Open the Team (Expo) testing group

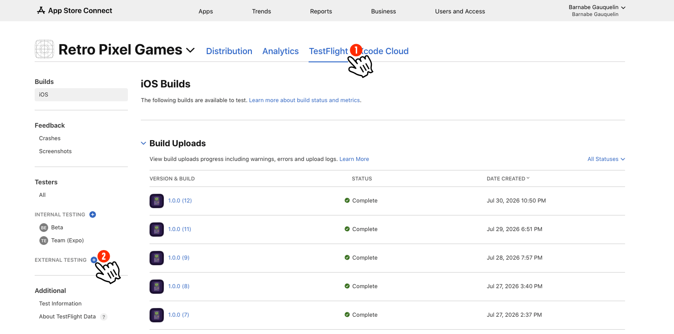68,241
